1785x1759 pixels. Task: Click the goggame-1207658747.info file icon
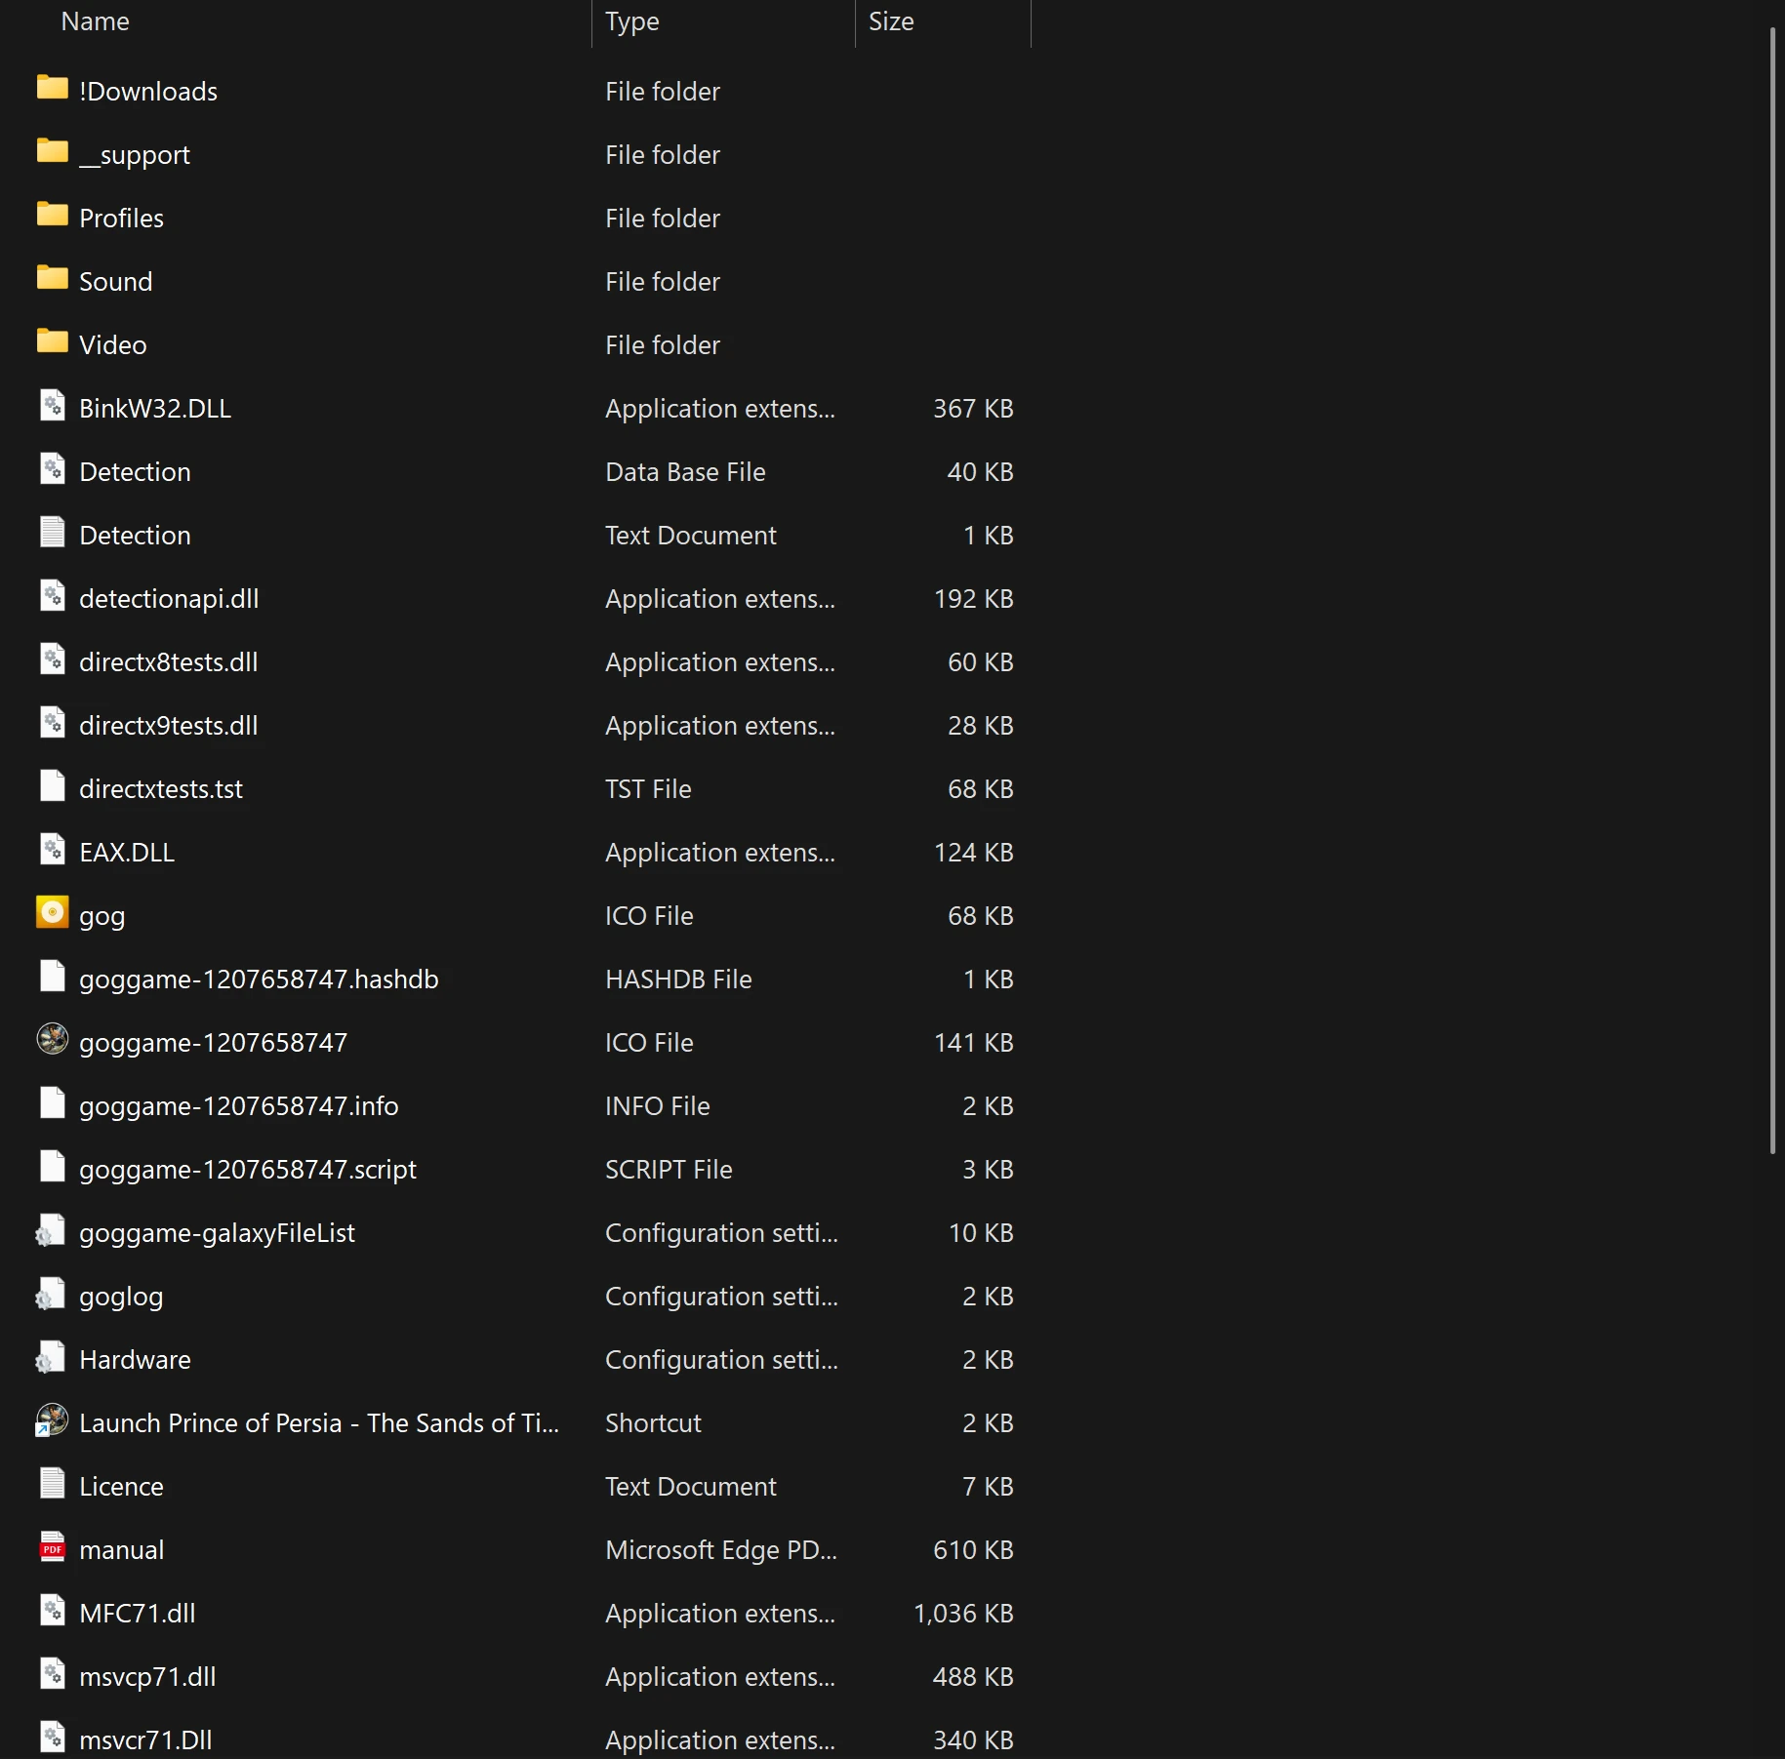click(53, 1103)
